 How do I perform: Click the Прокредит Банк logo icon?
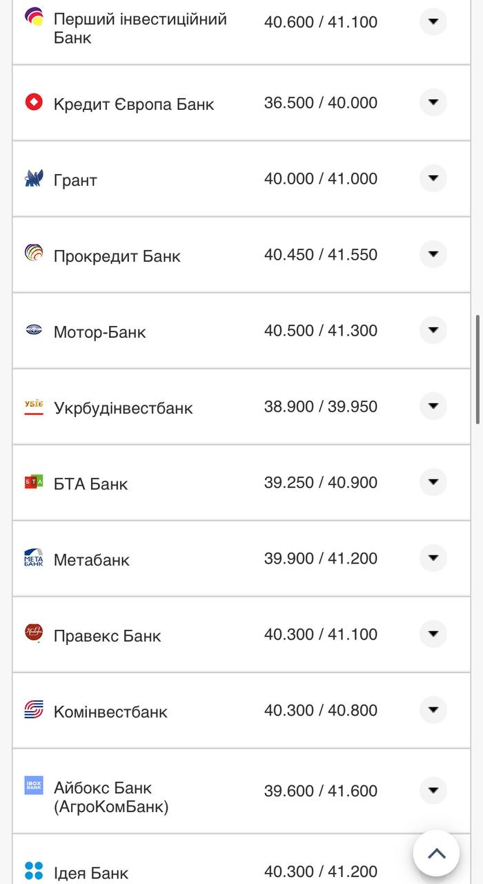(34, 253)
